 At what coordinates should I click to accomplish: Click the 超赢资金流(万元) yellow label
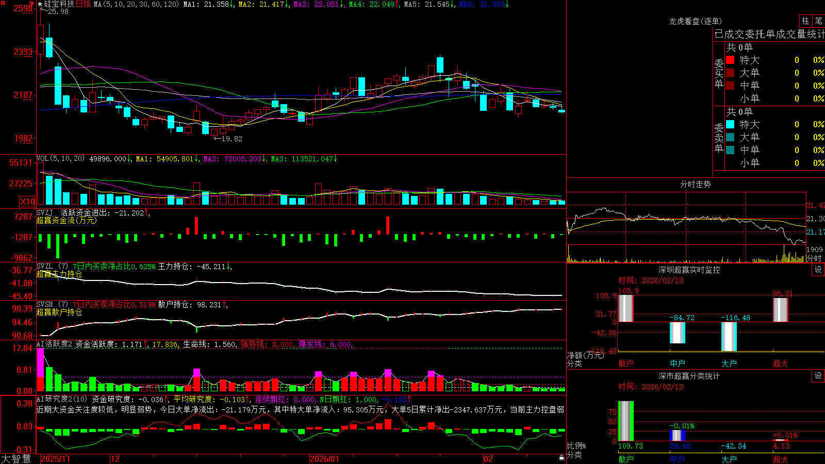coord(67,221)
